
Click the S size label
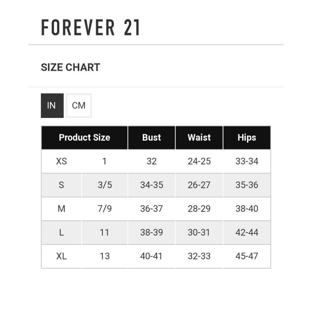coord(62,185)
